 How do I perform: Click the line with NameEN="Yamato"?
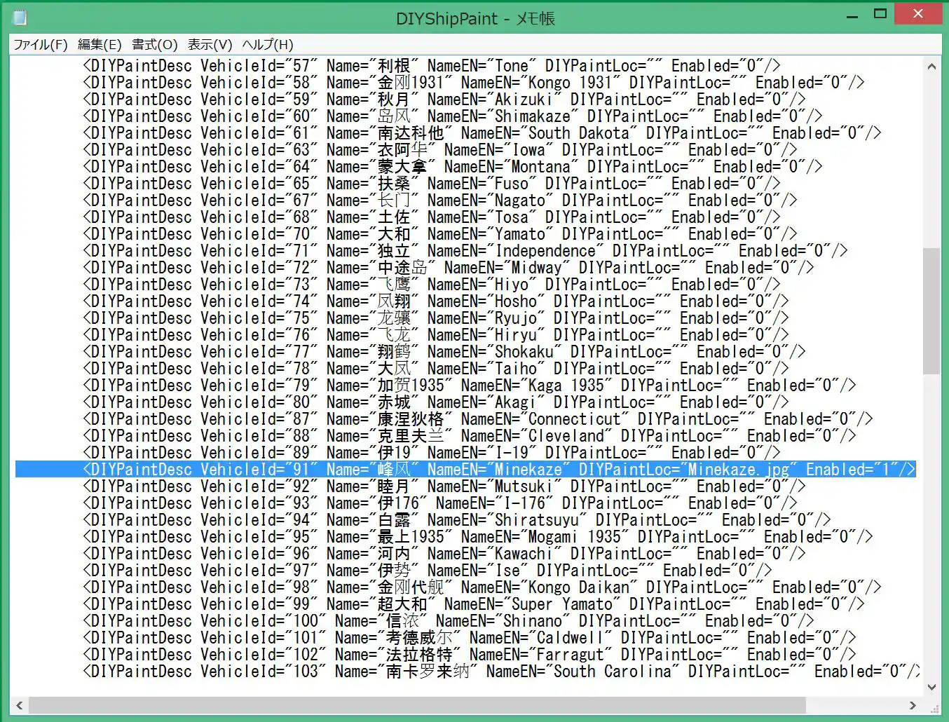point(439,234)
